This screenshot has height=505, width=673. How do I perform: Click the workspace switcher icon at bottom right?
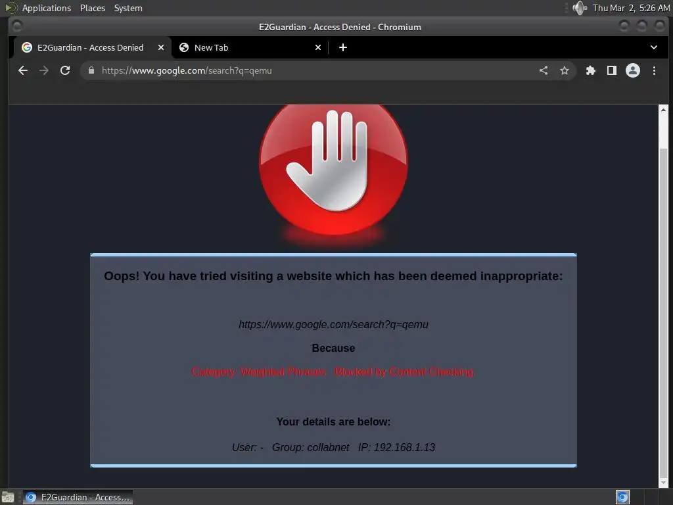coord(622,497)
